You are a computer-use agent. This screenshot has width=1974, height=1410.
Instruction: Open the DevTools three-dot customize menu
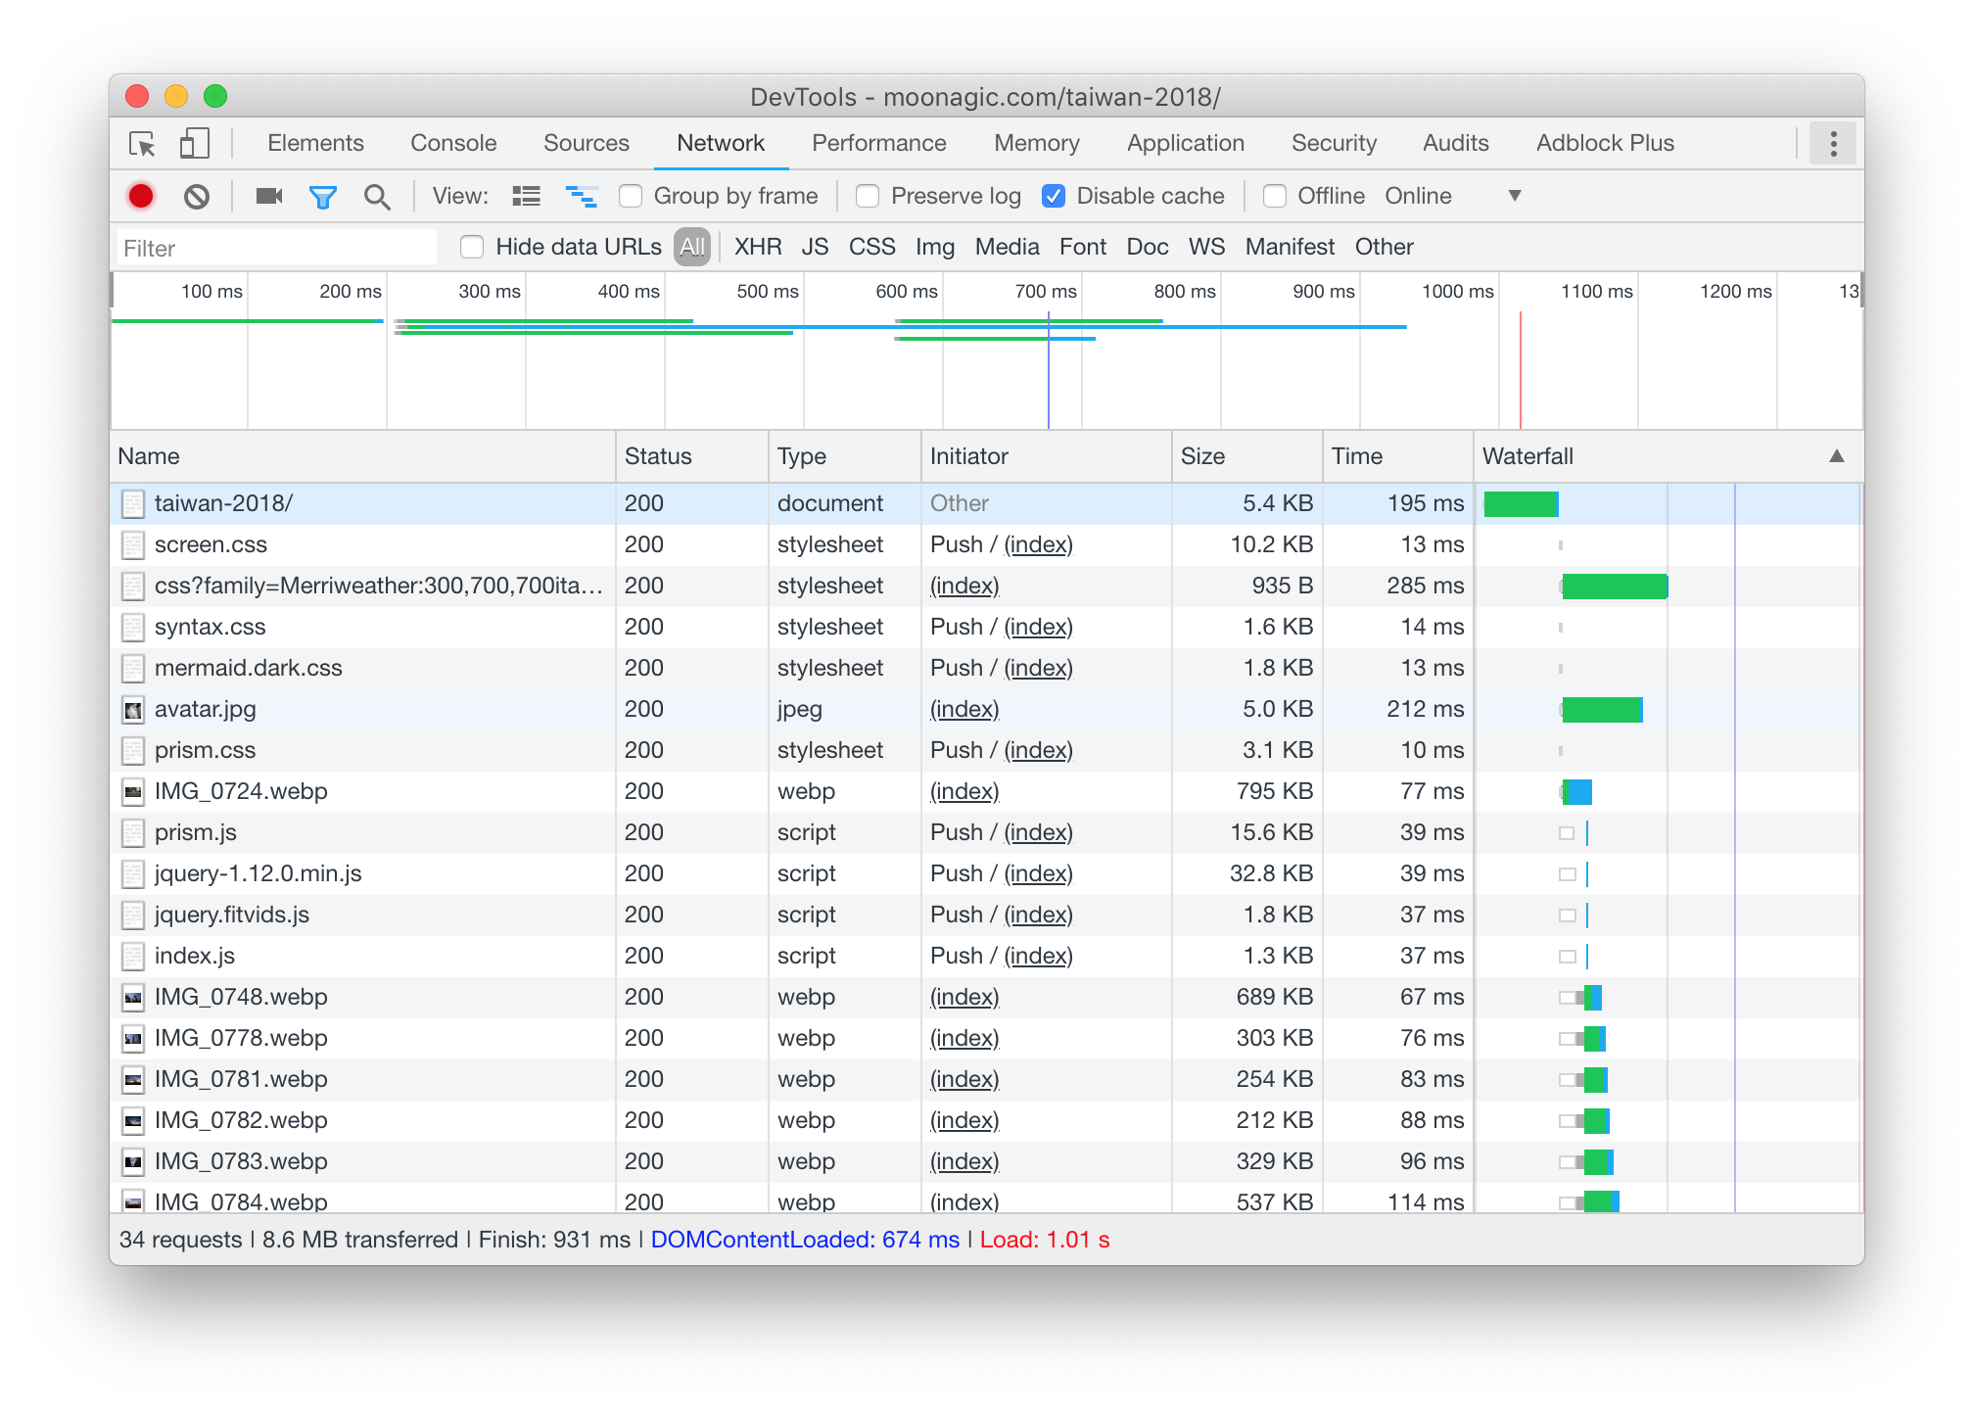[1833, 144]
